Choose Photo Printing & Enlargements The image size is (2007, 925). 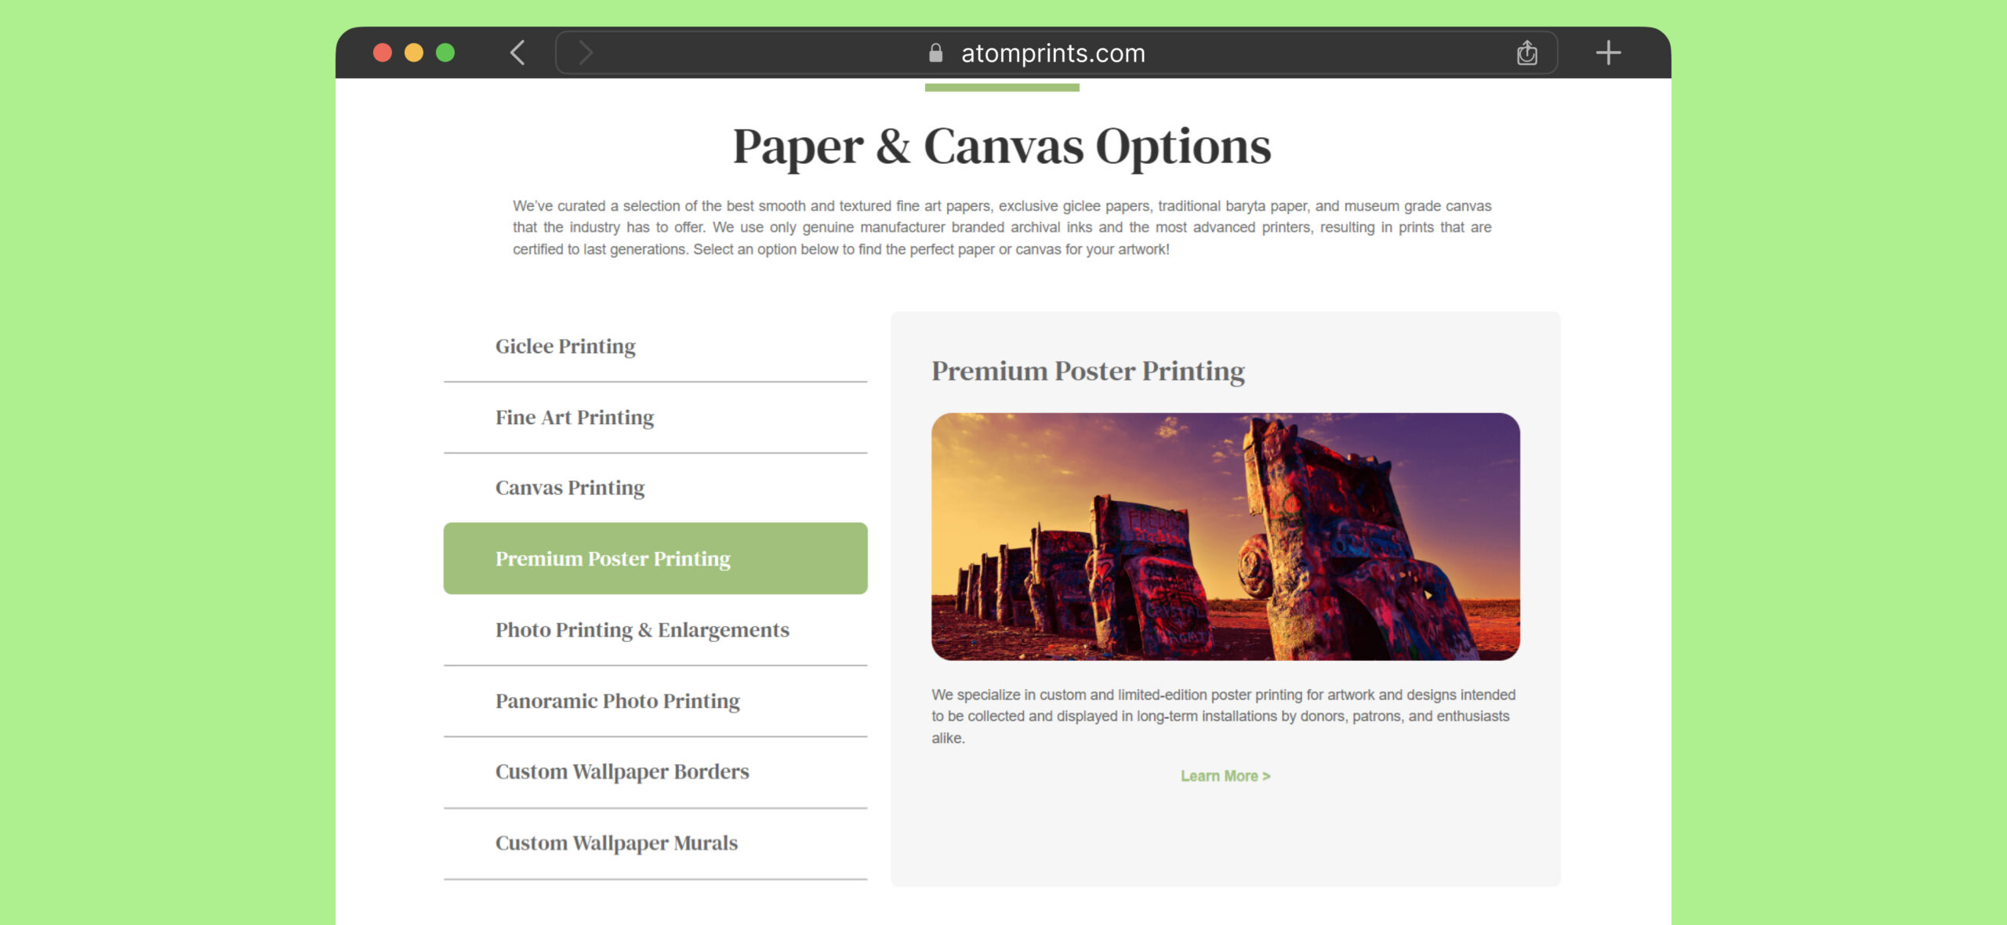pyautogui.click(x=655, y=630)
